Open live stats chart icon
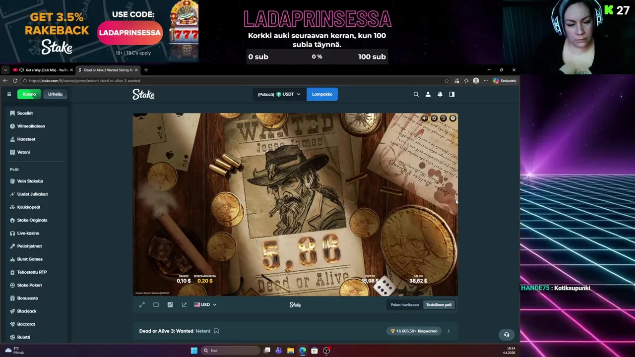635x357 pixels. [170, 304]
